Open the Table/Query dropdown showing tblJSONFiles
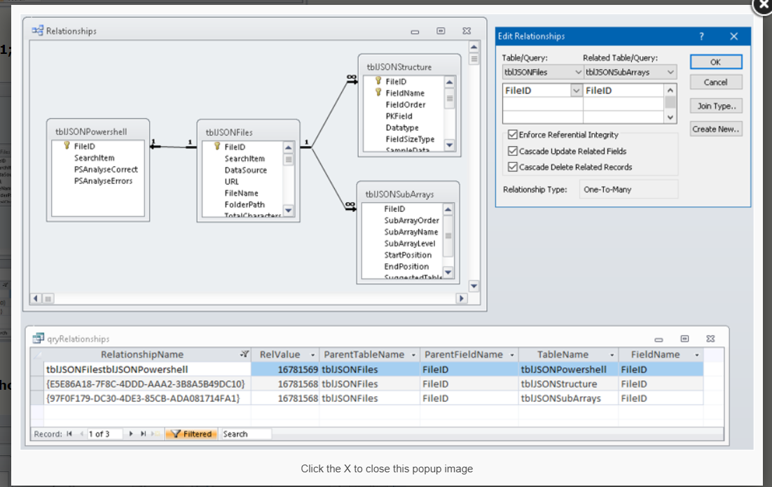The image size is (772, 487). click(x=578, y=72)
